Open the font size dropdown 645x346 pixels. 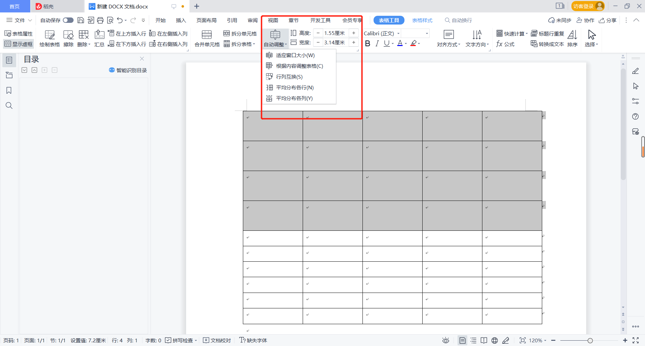pyautogui.click(x=427, y=33)
